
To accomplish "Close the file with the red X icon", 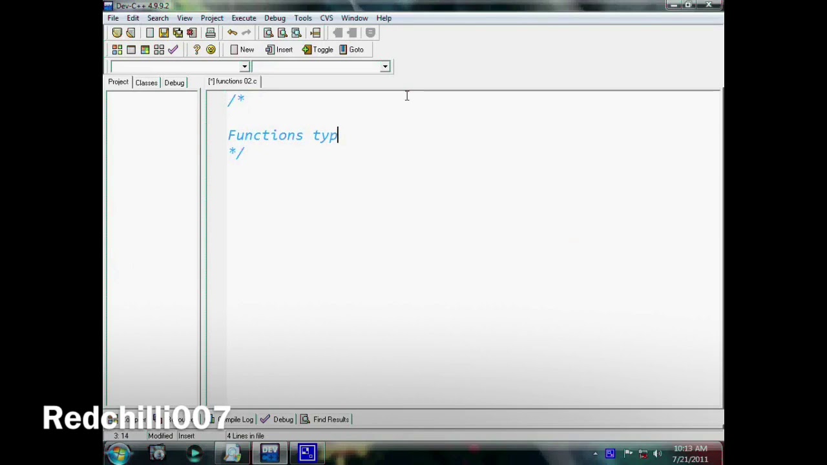I will point(191,33).
